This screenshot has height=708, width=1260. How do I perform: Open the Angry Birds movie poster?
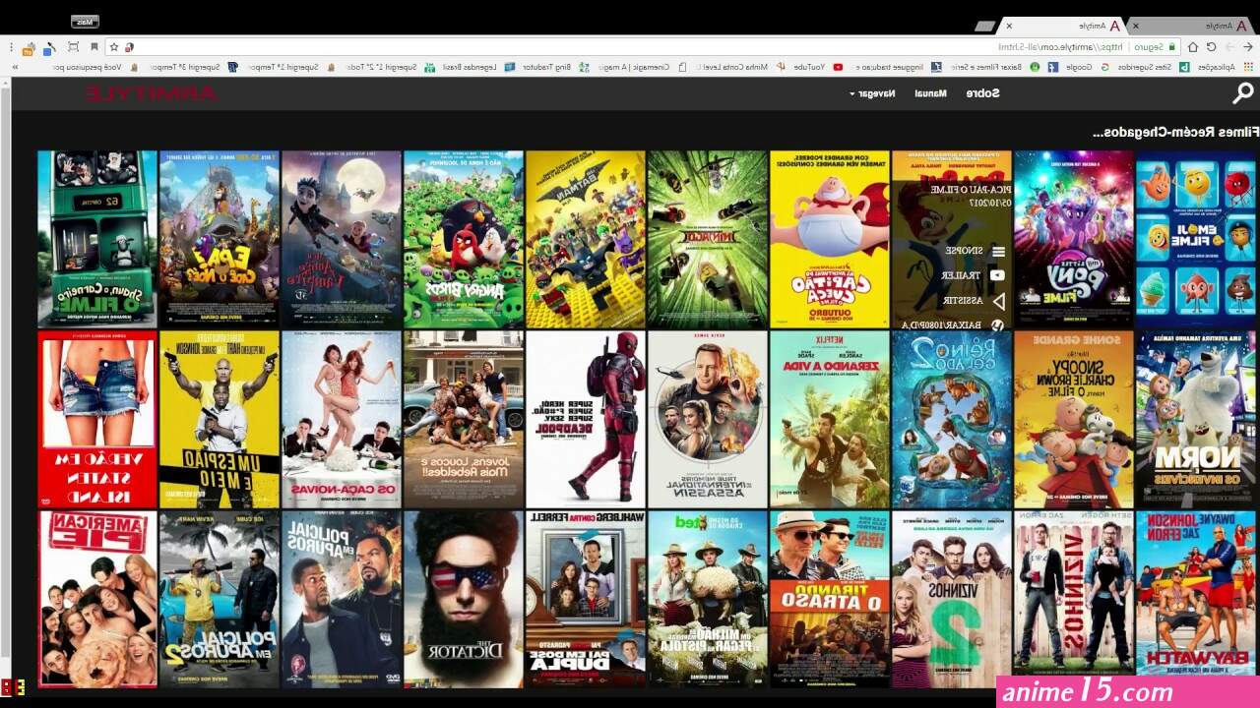(464, 239)
